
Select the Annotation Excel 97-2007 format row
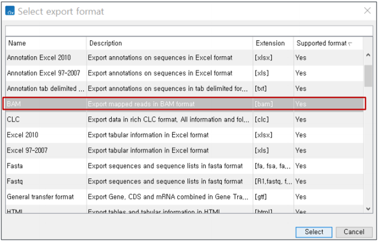tap(46, 73)
